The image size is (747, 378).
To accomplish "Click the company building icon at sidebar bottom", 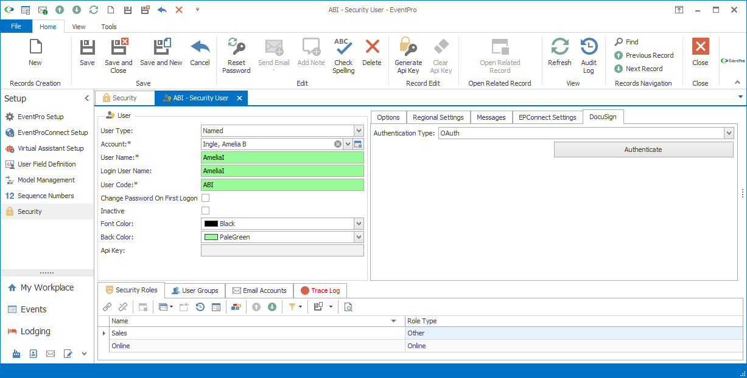I will click(x=16, y=354).
